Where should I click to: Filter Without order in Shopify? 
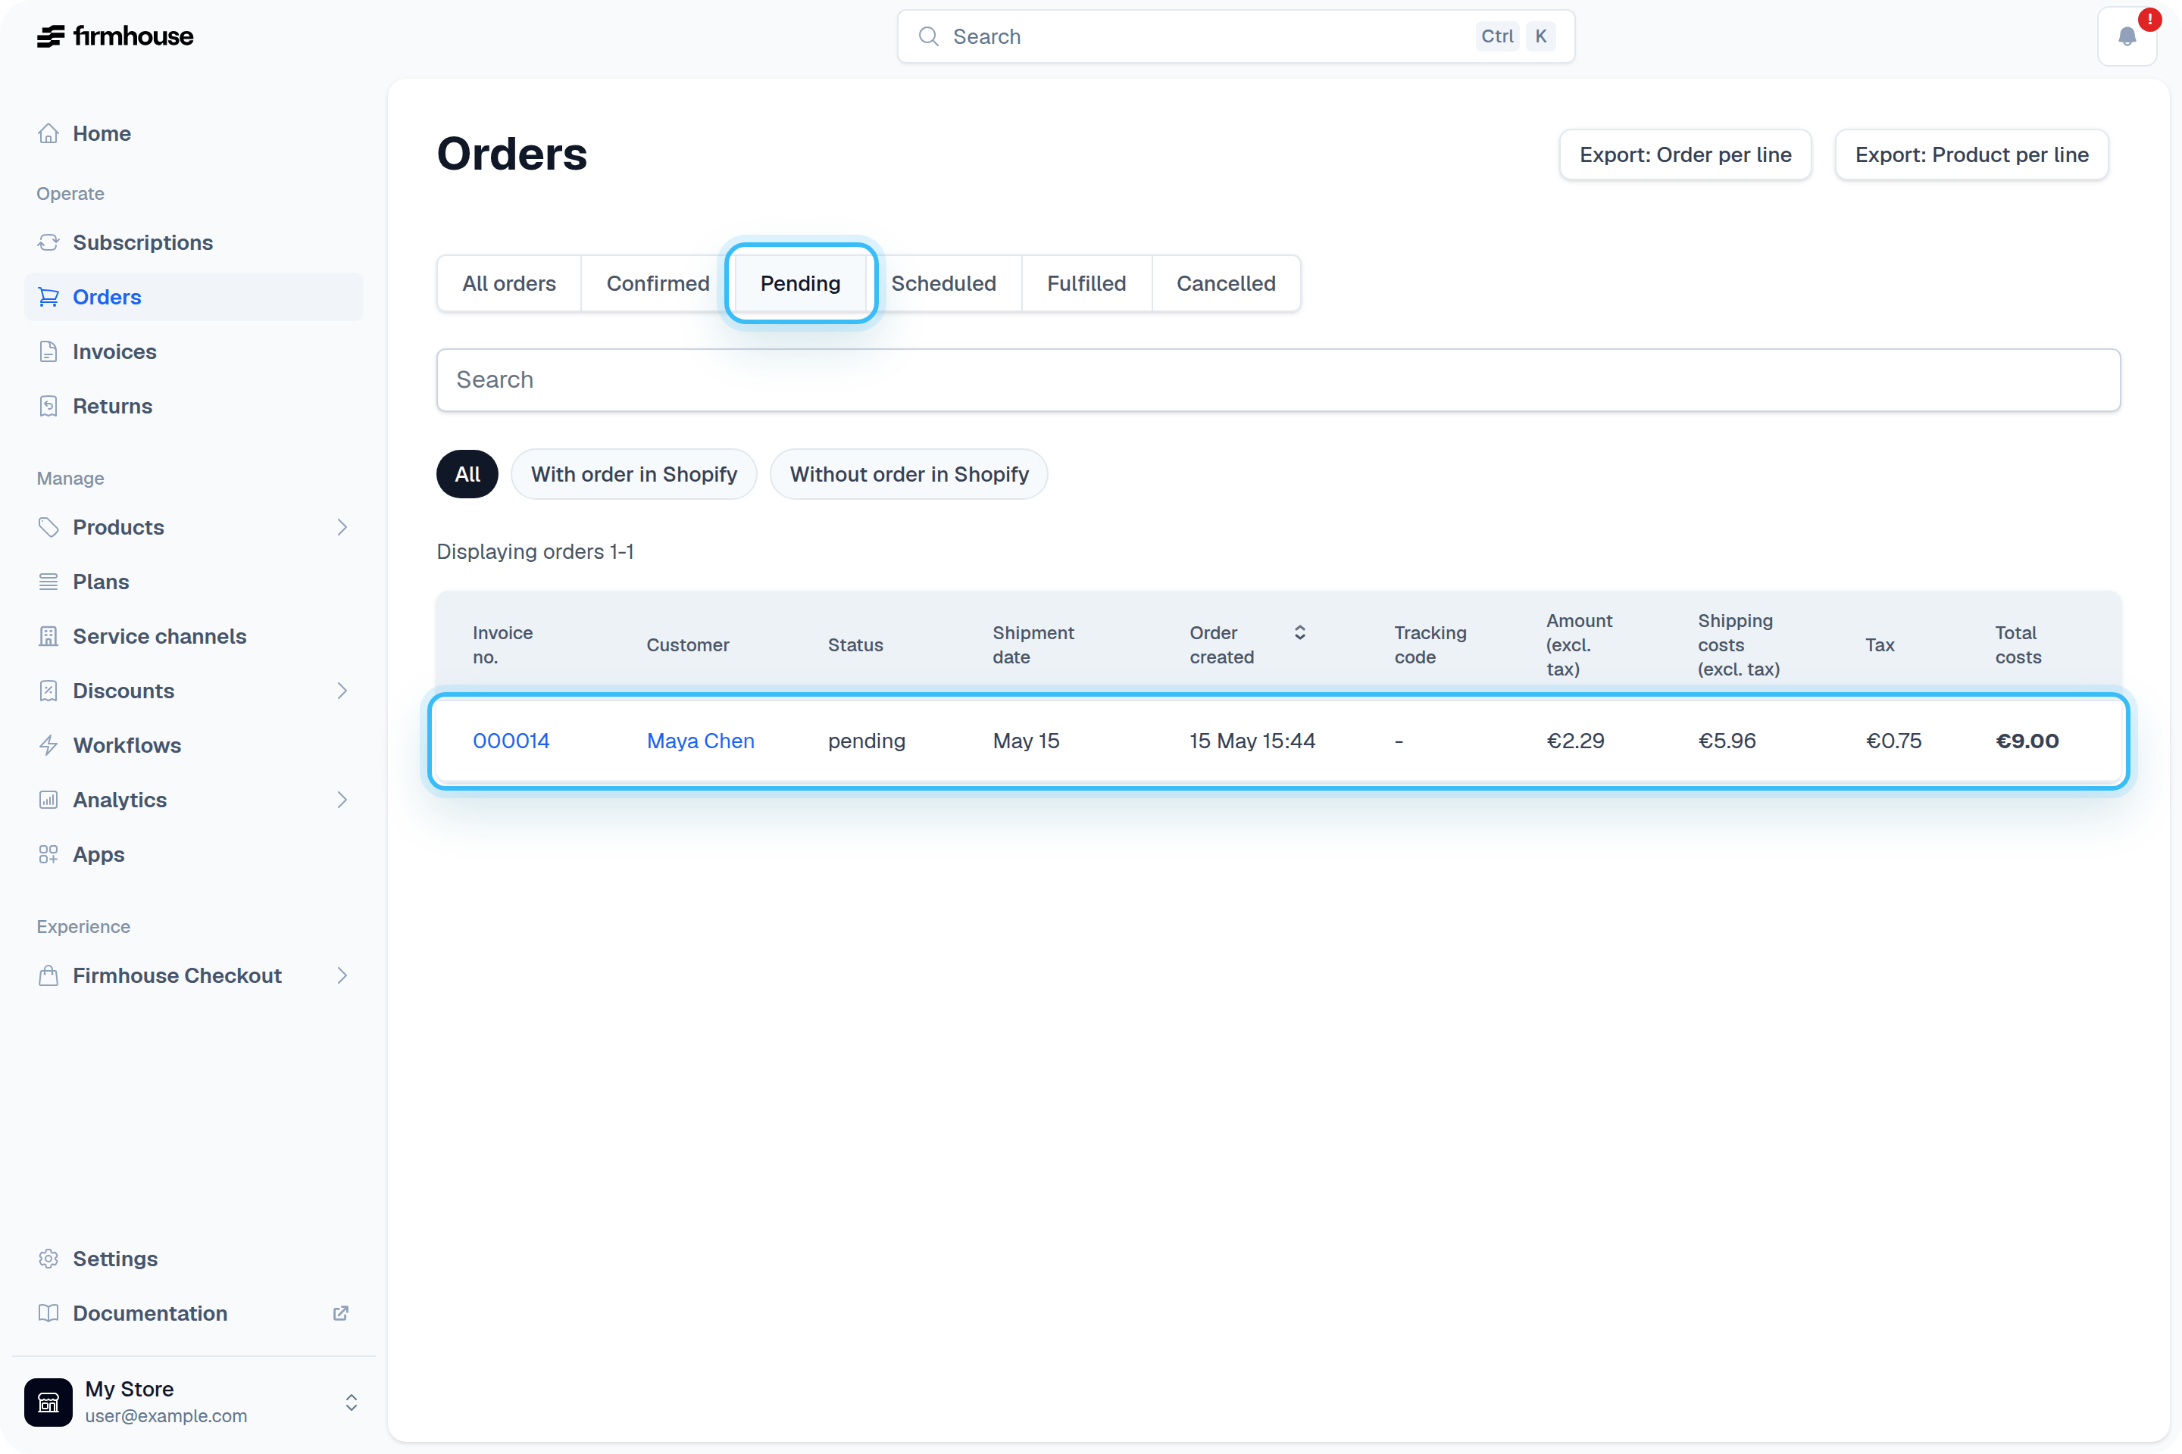click(909, 474)
